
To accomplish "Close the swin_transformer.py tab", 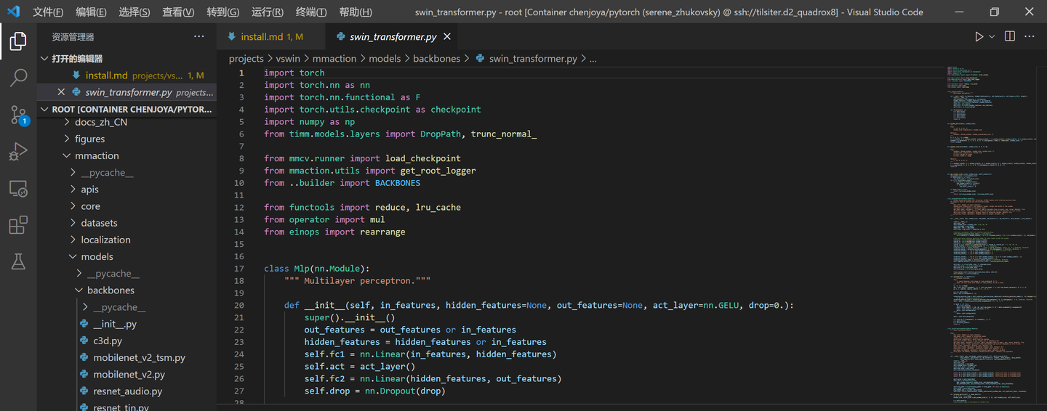I will 447,36.
